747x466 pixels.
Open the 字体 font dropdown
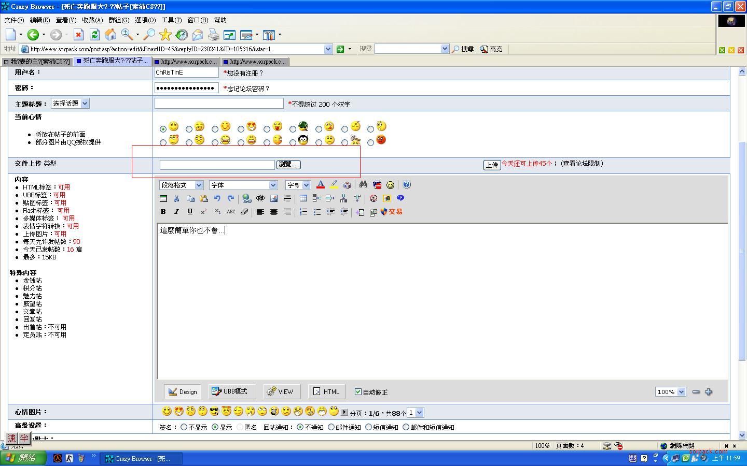tap(243, 185)
